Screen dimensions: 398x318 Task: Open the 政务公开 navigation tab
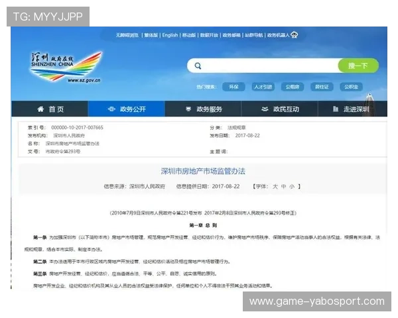[127, 109]
